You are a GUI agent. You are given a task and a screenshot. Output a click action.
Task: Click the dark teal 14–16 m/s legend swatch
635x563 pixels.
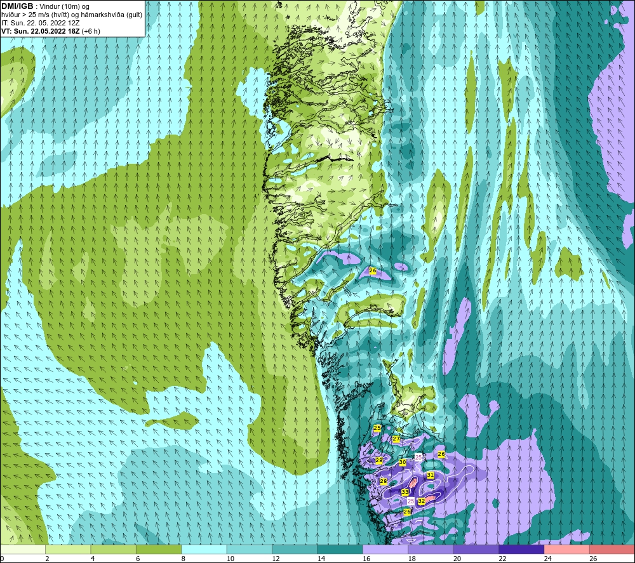[340, 549]
